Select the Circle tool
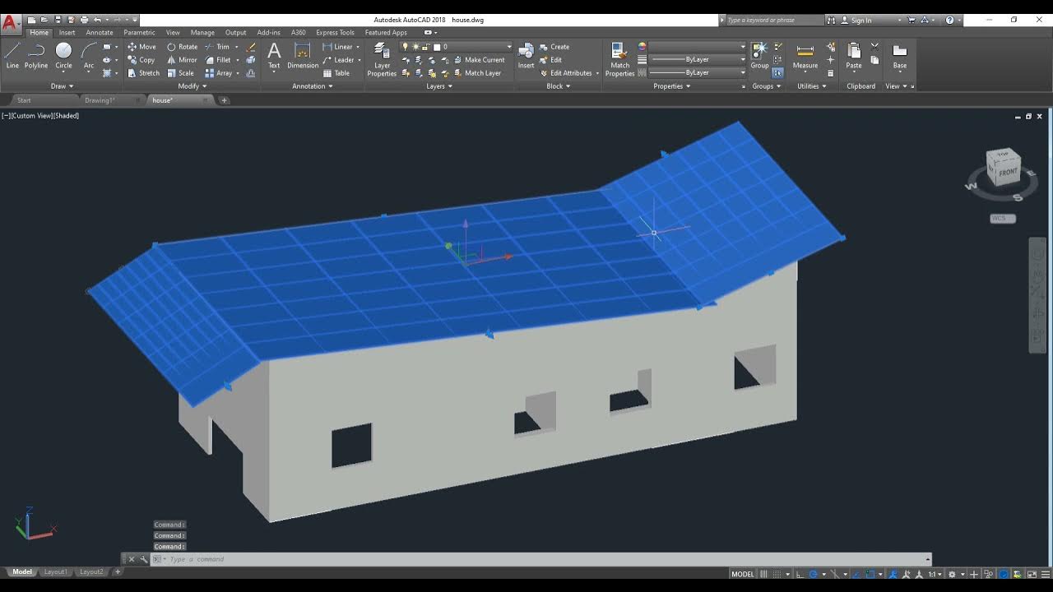 pyautogui.click(x=63, y=56)
